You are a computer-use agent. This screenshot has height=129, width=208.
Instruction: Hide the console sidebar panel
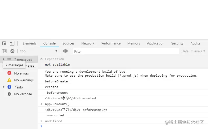pyautogui.click(x=4, y=51)
